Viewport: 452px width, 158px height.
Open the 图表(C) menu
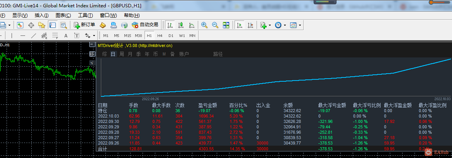click(x=63, y=15)
